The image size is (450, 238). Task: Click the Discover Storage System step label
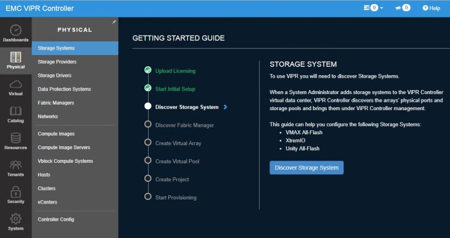pyautogui.click(x=187, y=107)
